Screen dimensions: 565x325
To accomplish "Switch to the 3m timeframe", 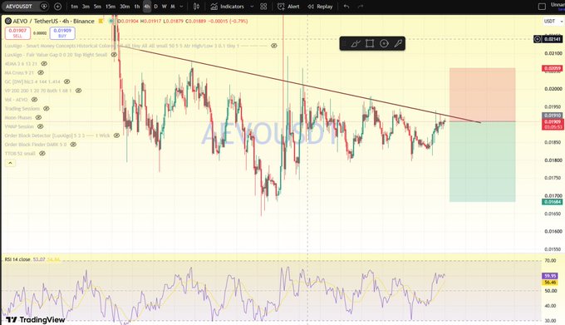I will (86, 7).
